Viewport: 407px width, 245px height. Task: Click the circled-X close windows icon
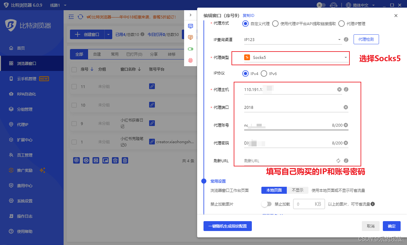[86, 160]
